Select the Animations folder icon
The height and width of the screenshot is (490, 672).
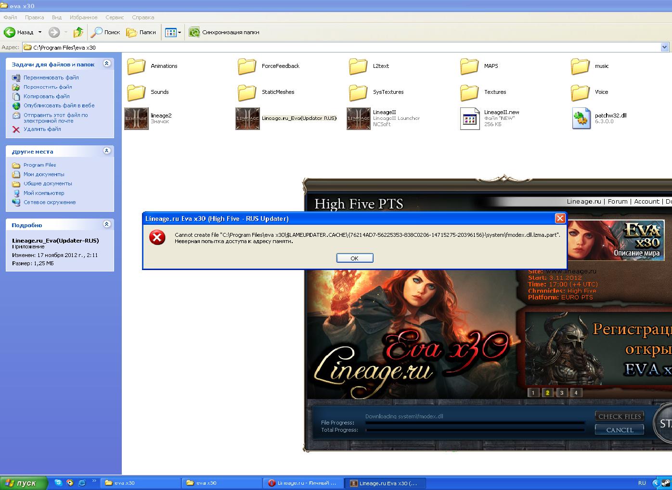click(x=136, y=66)
